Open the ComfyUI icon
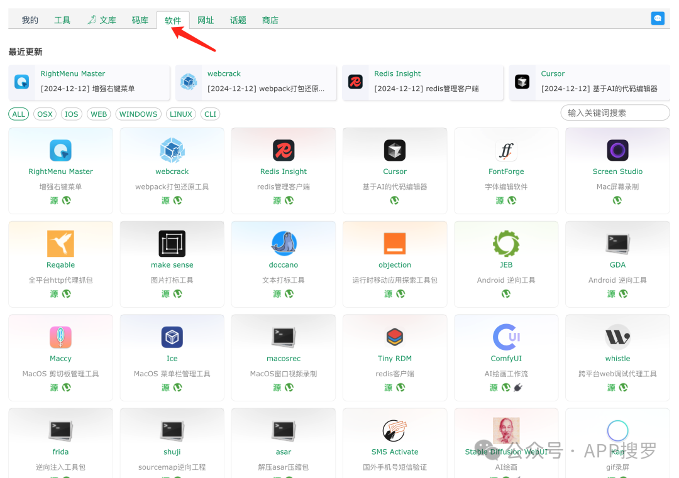 [506, 337]
